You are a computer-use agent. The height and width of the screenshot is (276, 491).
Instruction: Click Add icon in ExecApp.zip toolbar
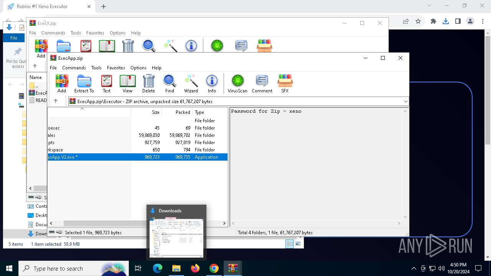(61, 84)
